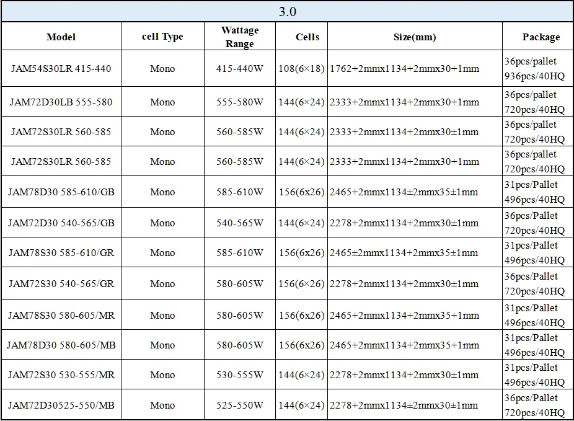Click the Package column header

538,36
